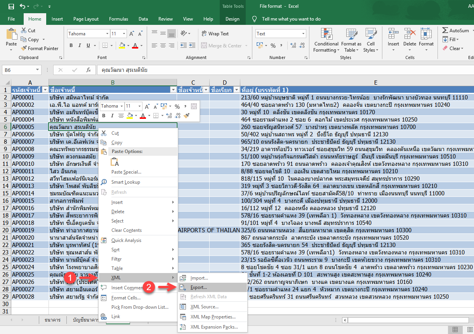Open Cell Styles gallery

(371, 40)
